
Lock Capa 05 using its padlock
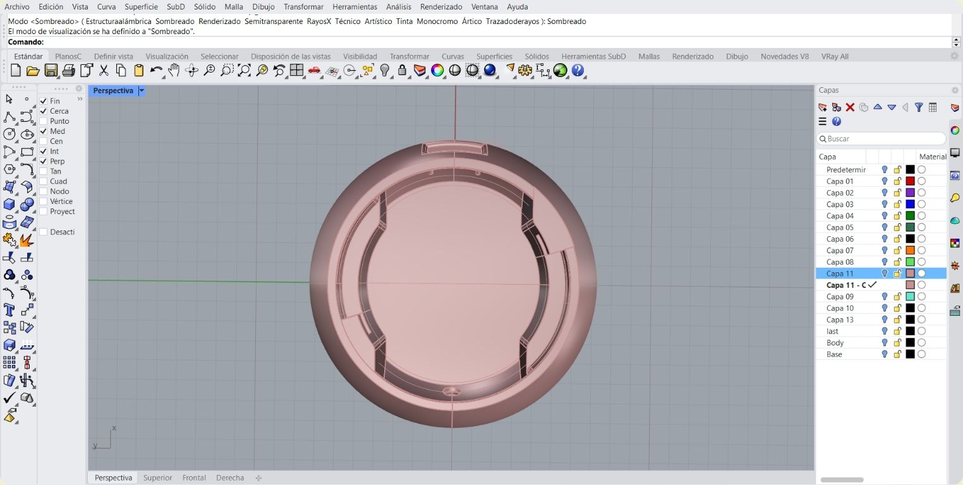897,227
